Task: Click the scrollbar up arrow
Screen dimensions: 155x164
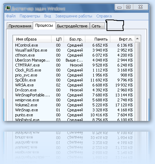Action: pyautogui.click(x=138, y=39)
